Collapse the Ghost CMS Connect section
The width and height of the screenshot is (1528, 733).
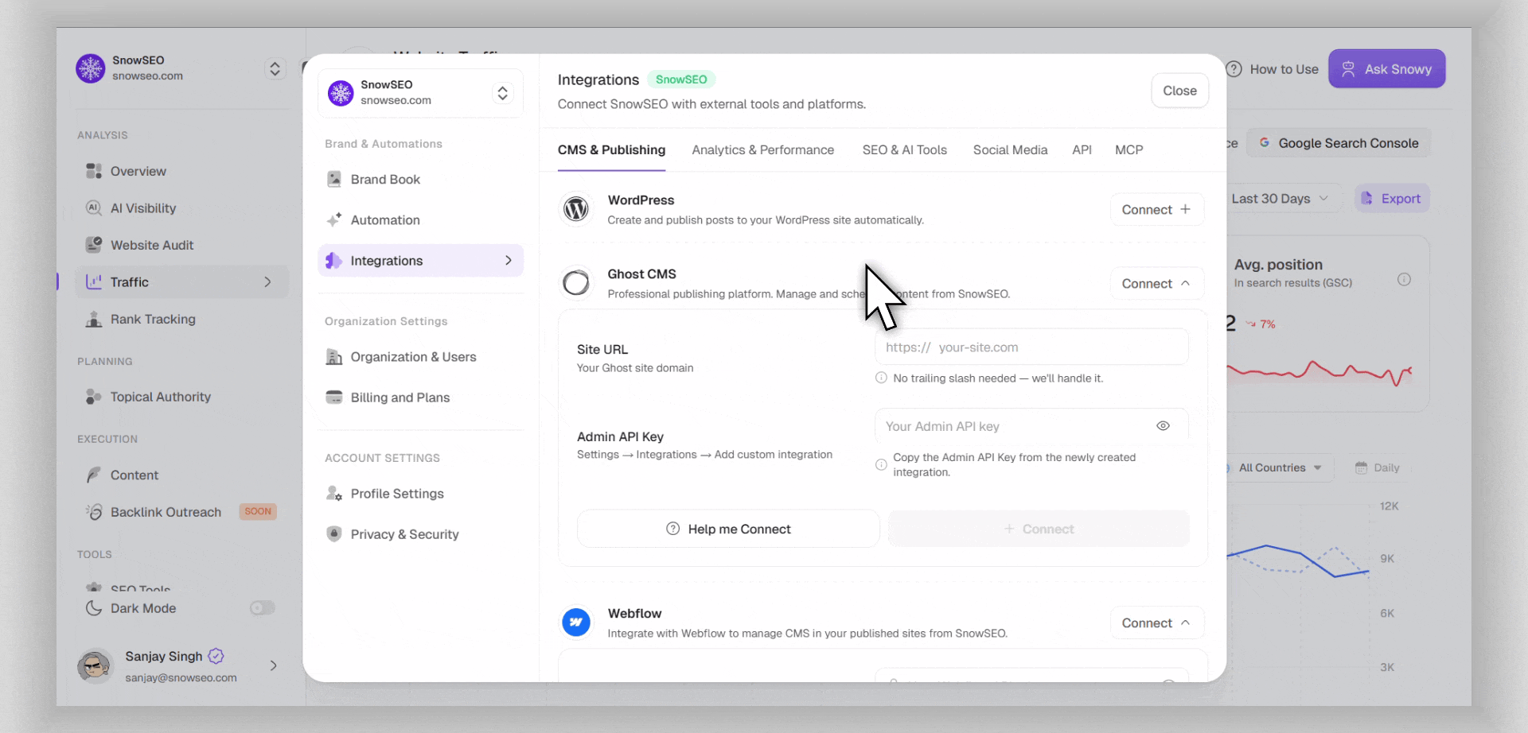click(x=1157, y=283)
